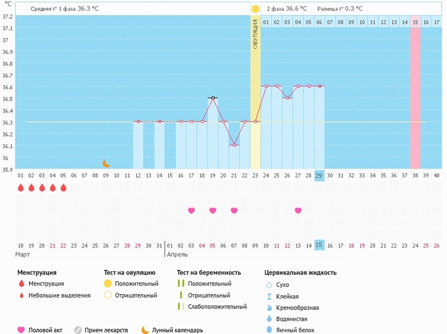Screen dimensions: 447x334
Task: Click the Яичный белок drop icon in legend
Action: 269,330
